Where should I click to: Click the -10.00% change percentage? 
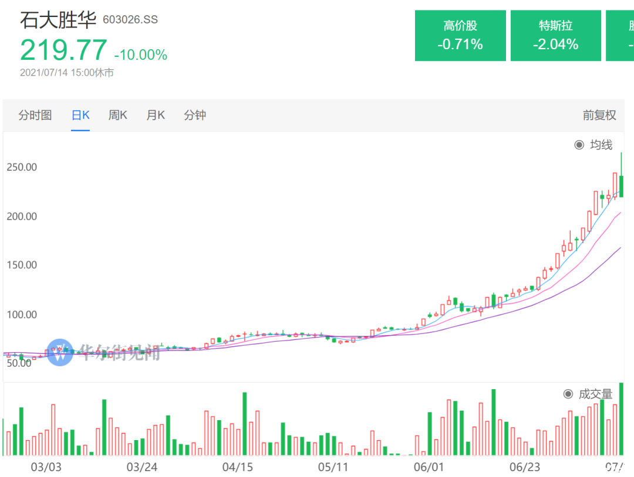click(141, 55)
